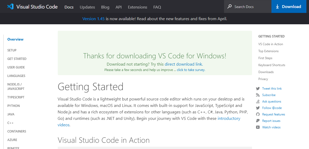
Task: Click the YouTube icon for Watch videos
Action: 258,127
